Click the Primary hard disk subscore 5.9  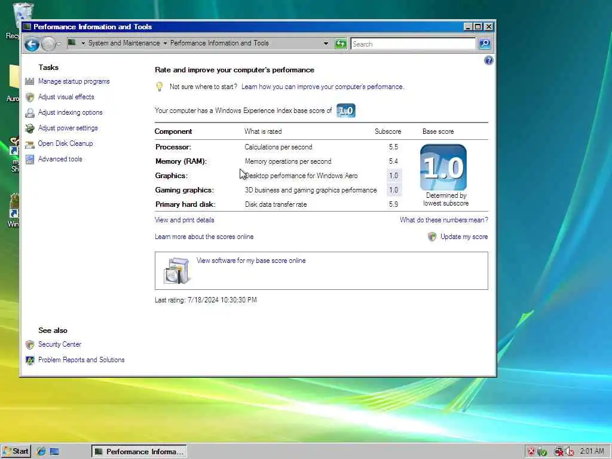pos(393,204)
